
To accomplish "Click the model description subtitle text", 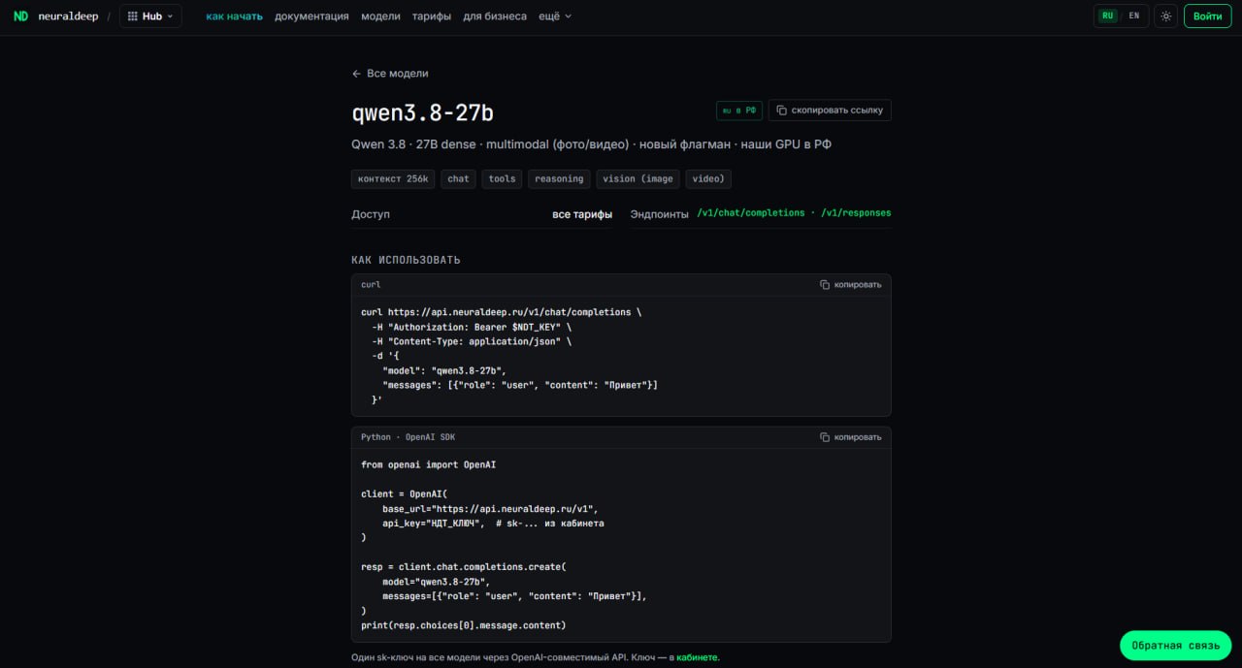I will (x=591, y=144).
